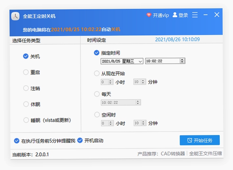Select the 每天 radio option
This screenshot has width=233, height=170.
(97, 94)
